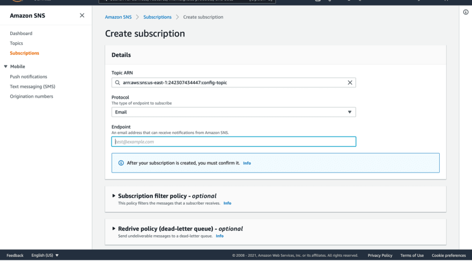Open Topics in the sidebar
This screenshot has height=261, width=472.
pyautogui.click(x=16, y=43)
